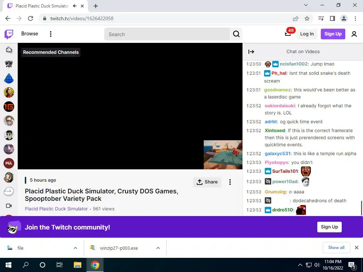Toggle the Chrome side panel
Screen dimensions: 363x272
tap(333, 18)
